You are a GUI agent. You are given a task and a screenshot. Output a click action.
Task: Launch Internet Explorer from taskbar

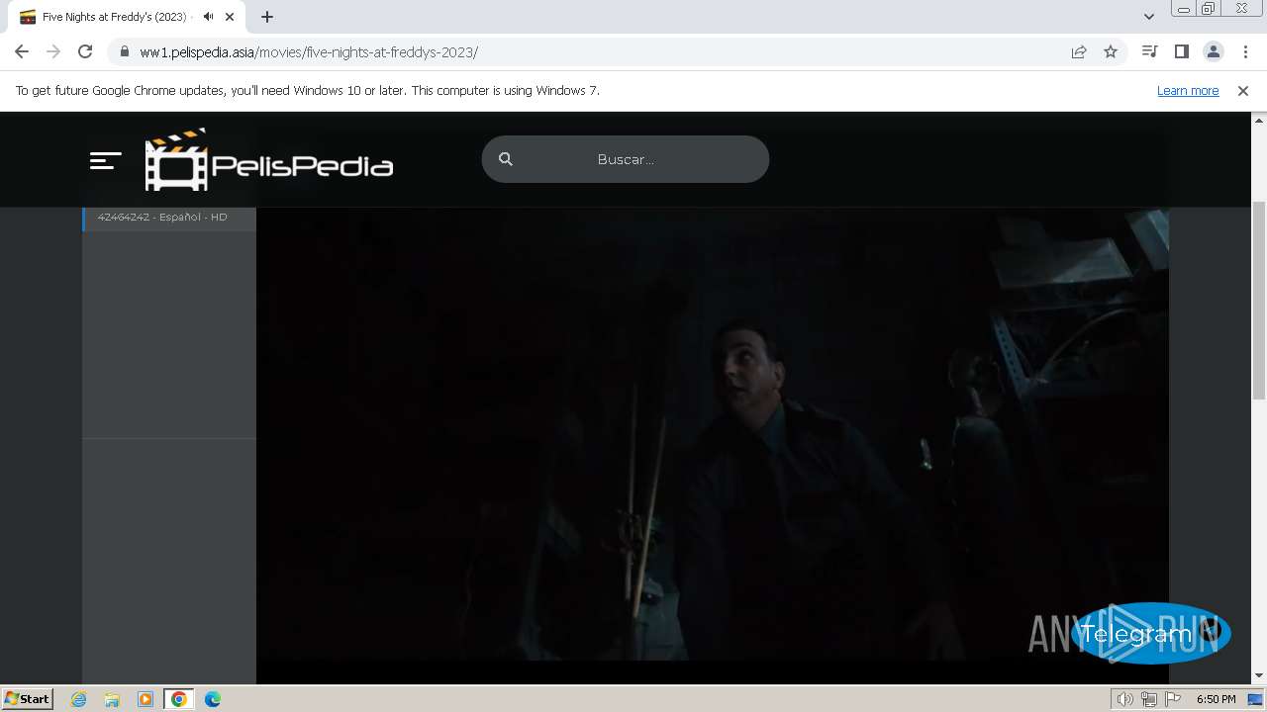pos(78,699)
